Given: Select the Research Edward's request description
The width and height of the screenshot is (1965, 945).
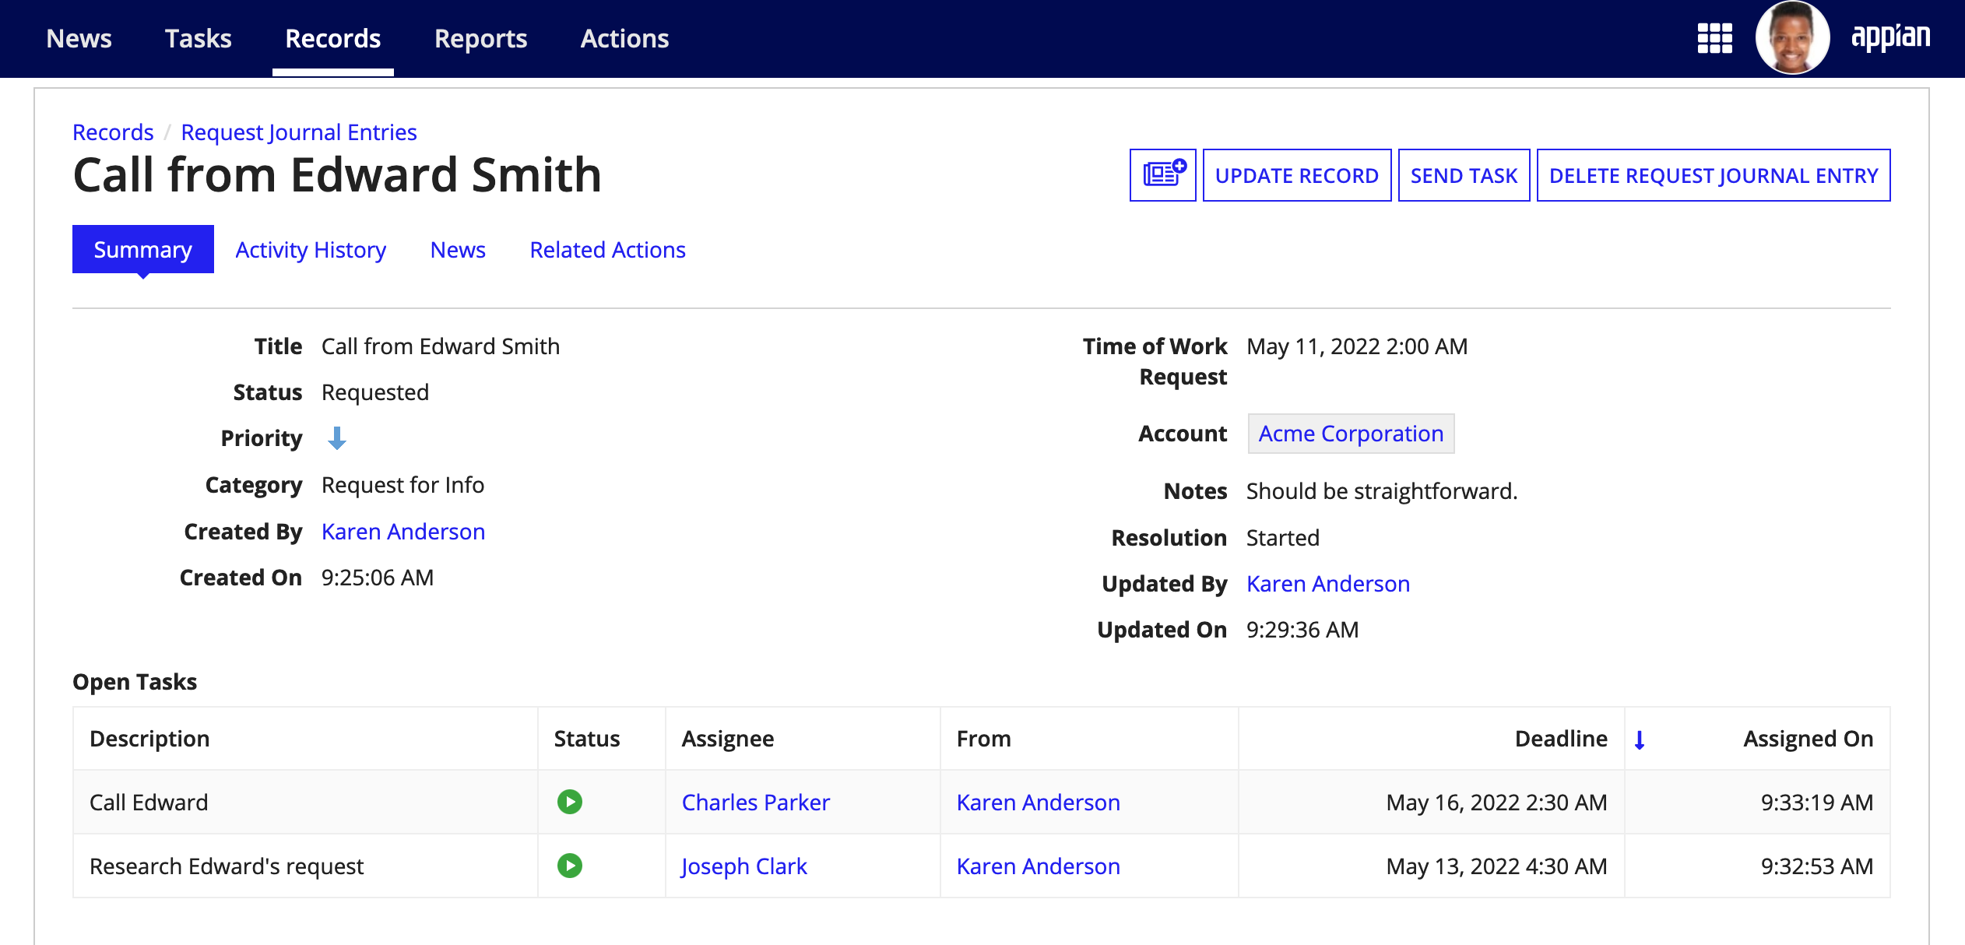Looking at the screenshot, I should coord(227,866).
